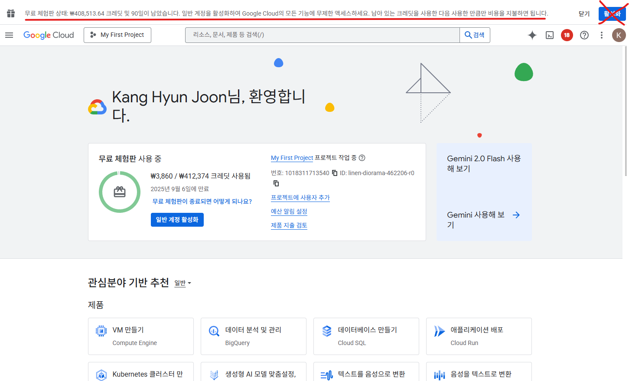The width and height of the screenshot is (629, 381).
Task: Open the My First Project link in card
Action: 292,158
